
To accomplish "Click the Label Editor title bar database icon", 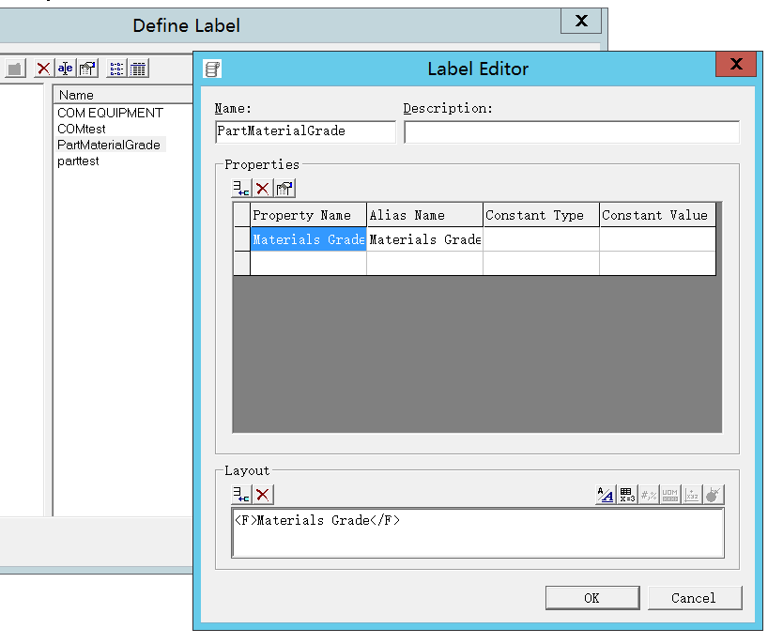I will tap(212, 69).
